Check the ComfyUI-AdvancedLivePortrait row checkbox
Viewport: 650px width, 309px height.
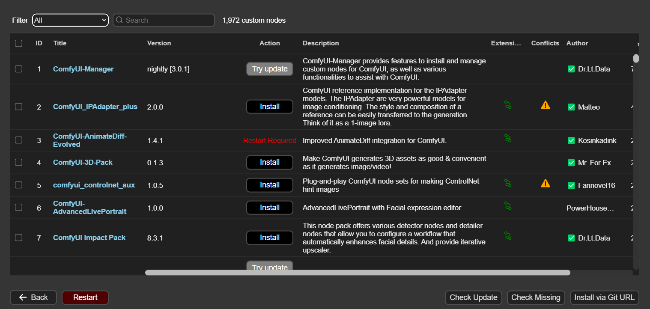pyautogui.click(x=18, y=207)
